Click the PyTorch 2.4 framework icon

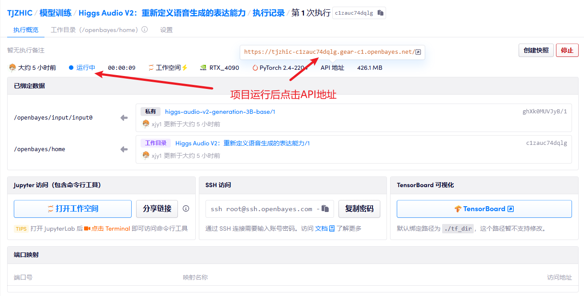[255, 68]
